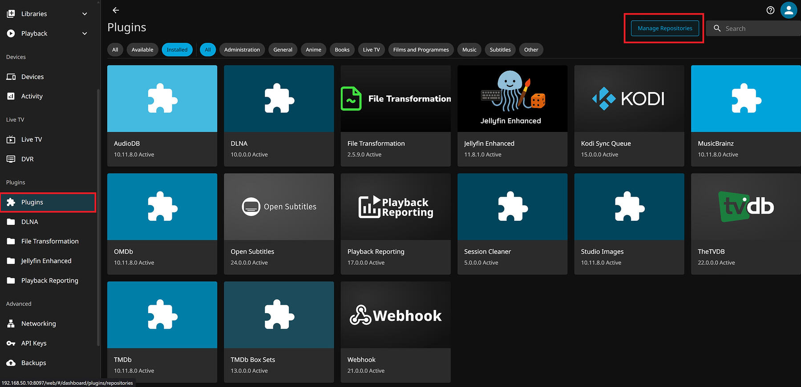Open Backups in sidebar
The image size is (801, 387).
coord(48,363)
